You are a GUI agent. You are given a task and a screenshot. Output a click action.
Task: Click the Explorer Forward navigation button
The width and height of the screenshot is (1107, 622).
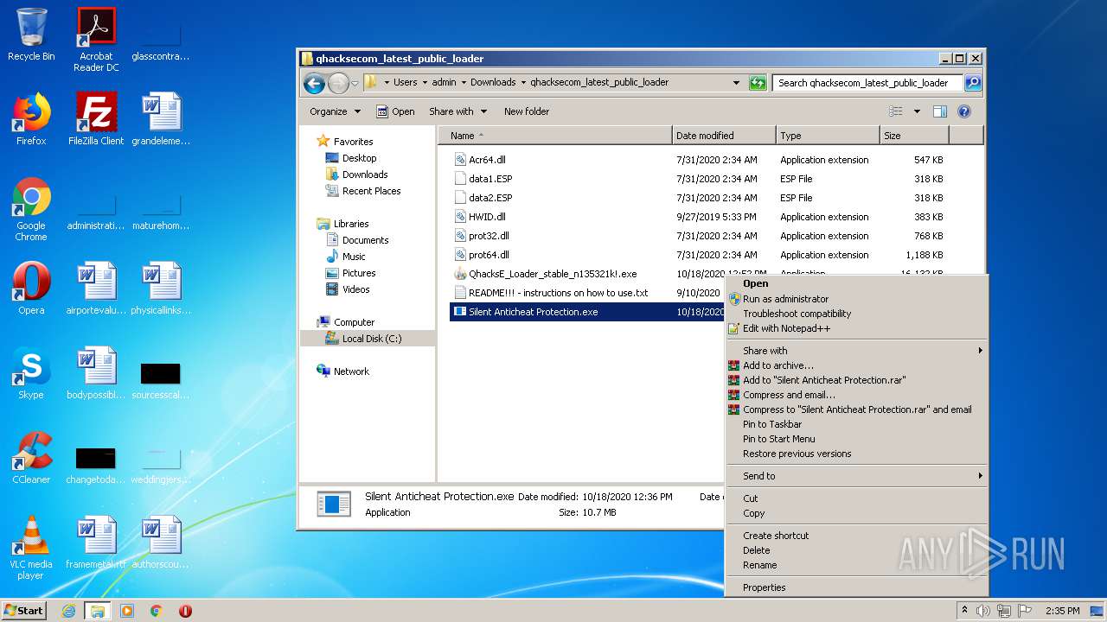coord(338,83)
